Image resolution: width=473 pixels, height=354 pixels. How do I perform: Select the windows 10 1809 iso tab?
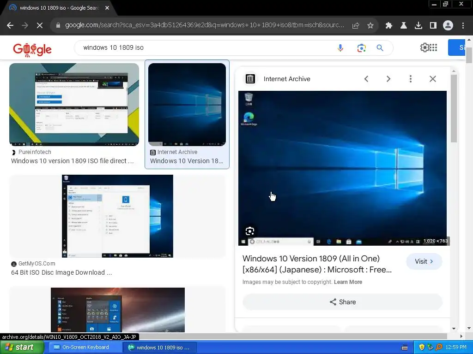59,8
